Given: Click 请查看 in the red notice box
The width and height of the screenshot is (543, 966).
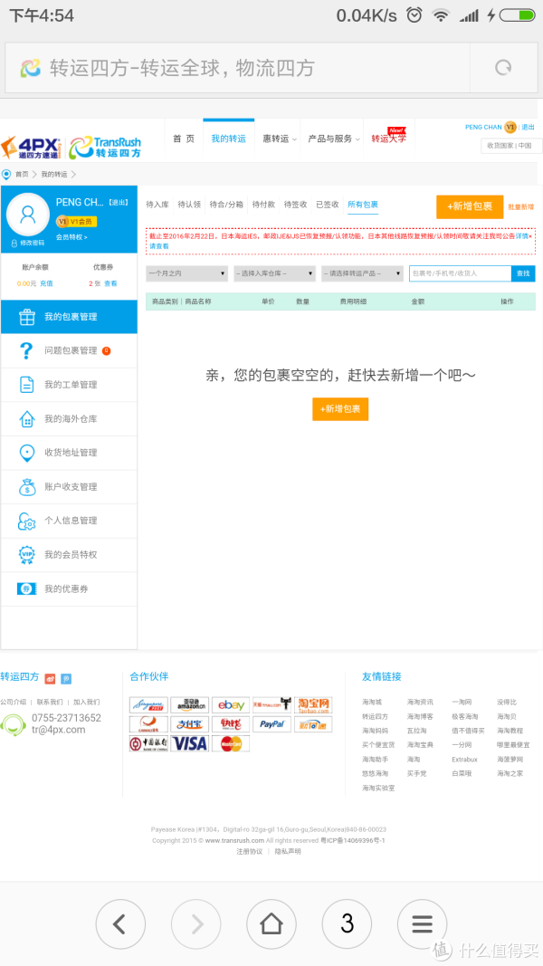Looking at the screenshot, I should coord(159,246).
